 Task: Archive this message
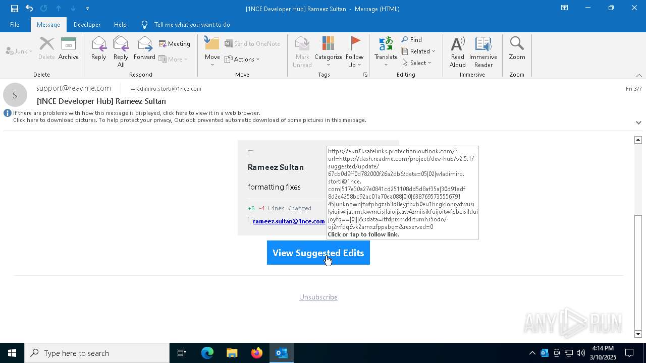click(x=68, y=48)
